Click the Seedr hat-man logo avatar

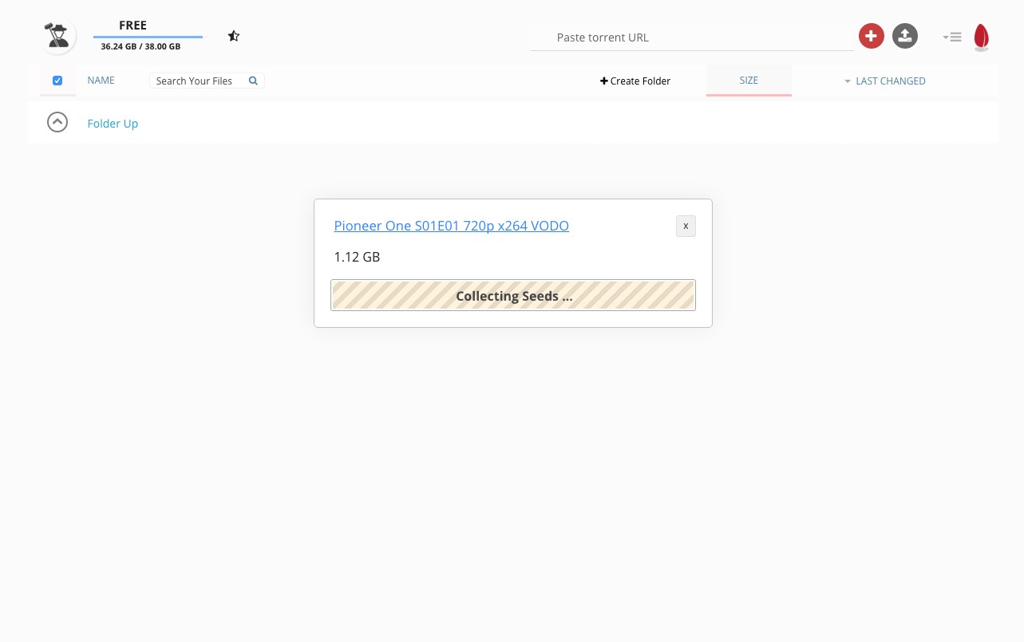pyautogui.click(x=58, y=36)
